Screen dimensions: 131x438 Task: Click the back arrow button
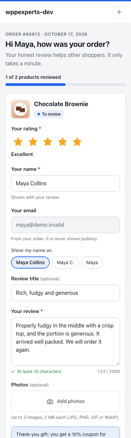coord(120,12)
